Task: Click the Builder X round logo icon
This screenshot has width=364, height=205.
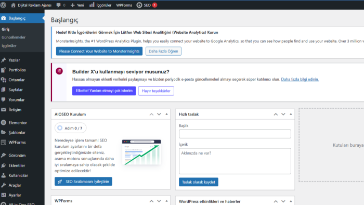Action: coord(59,71)
